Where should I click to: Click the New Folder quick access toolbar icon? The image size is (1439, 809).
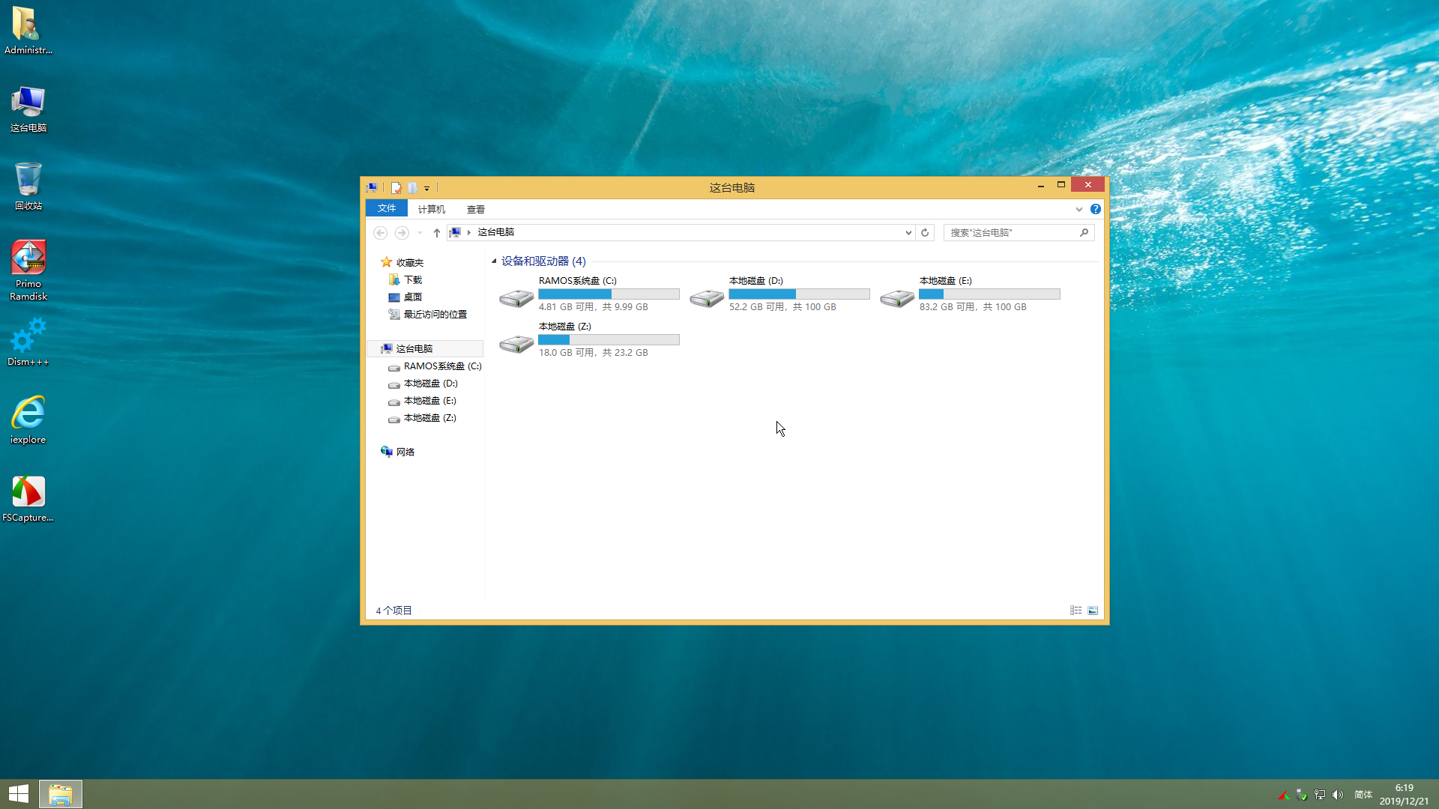click(x=412, y=188)
